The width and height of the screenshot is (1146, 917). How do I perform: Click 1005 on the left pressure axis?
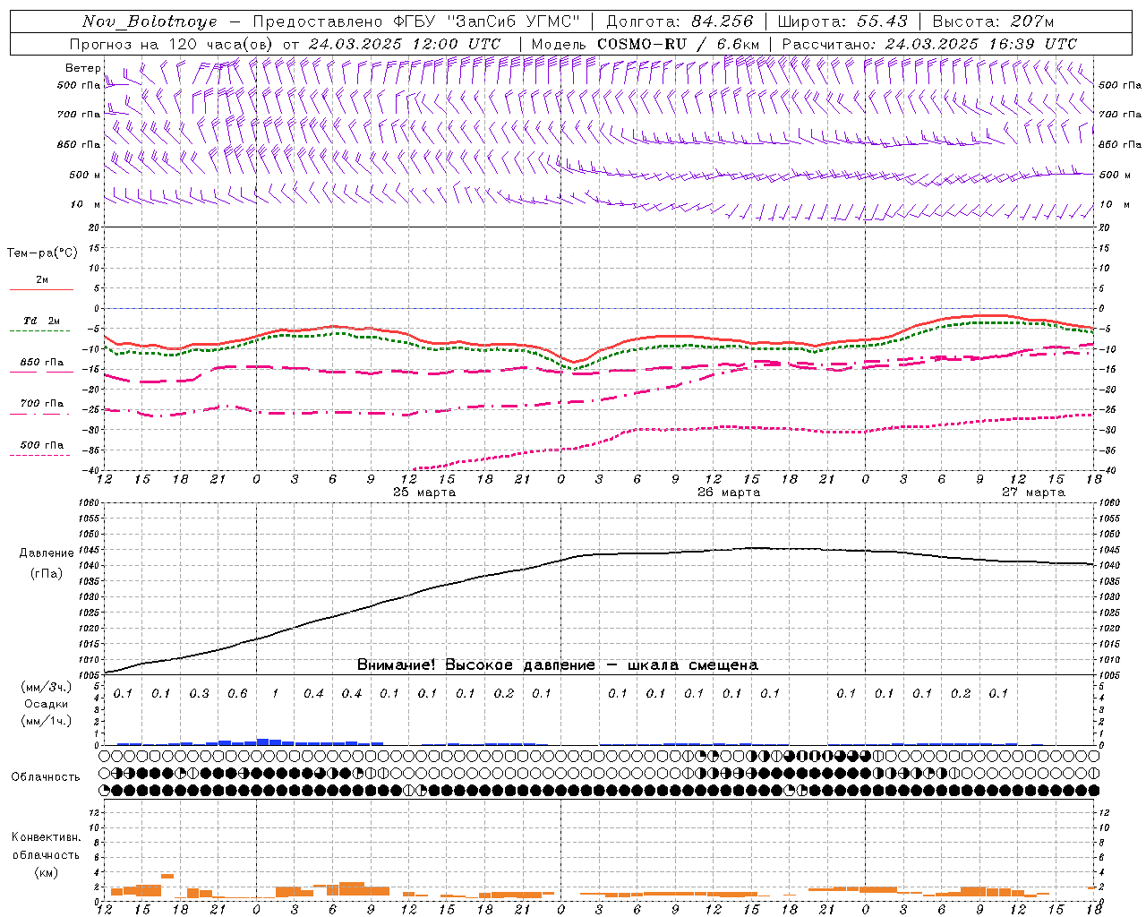coord(90,675)
